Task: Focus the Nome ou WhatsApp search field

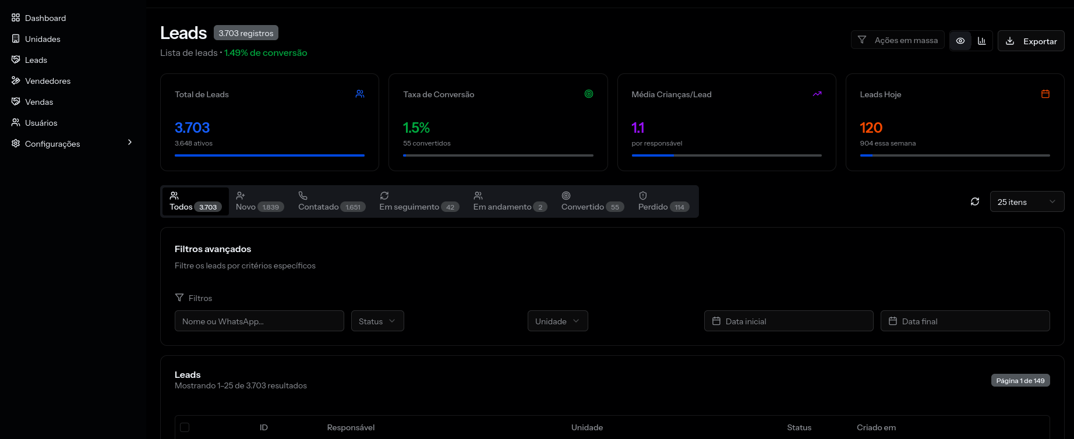Action: click(259, 321)
